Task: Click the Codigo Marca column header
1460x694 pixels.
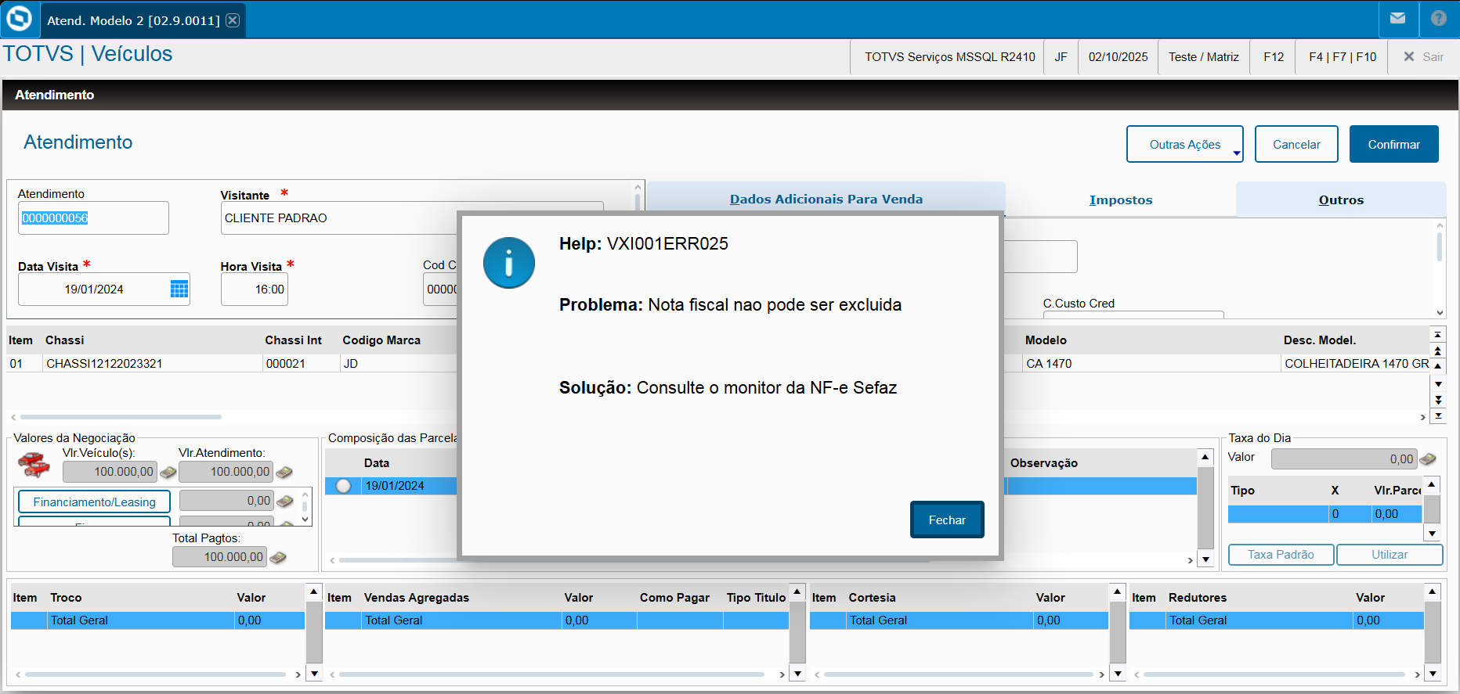Action: [x=381, y=340]
